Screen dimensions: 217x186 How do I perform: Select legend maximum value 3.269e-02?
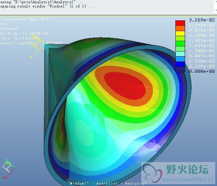tap(202, 20)
